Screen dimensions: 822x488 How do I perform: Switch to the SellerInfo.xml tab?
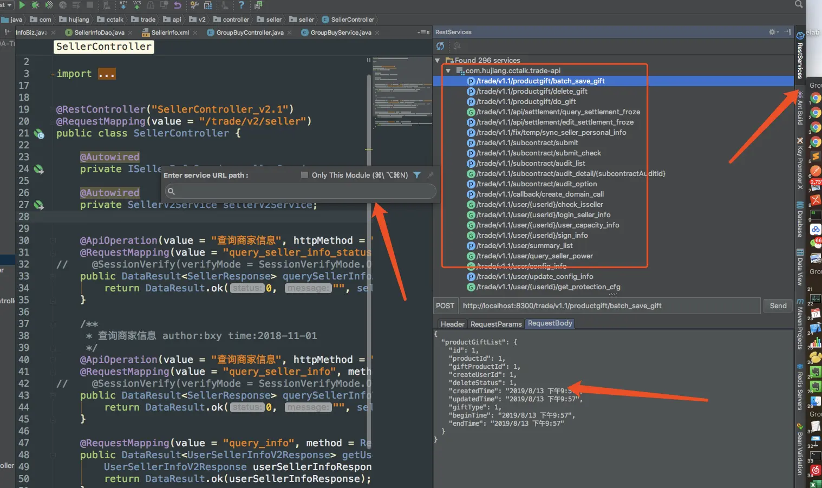pyautogui.click(x=170, y=32)
